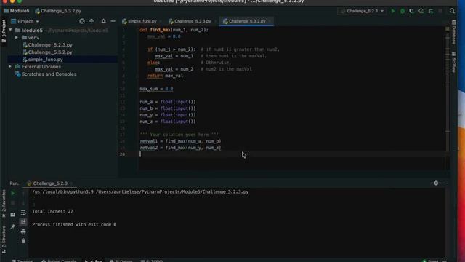
Task: Toggle Scroll to End in Run console
Action: pyautogui.click(x=23, y=222)
